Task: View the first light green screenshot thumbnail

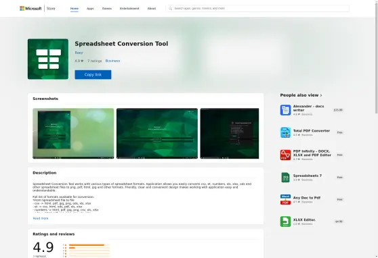Action: [x=73, y=134]
